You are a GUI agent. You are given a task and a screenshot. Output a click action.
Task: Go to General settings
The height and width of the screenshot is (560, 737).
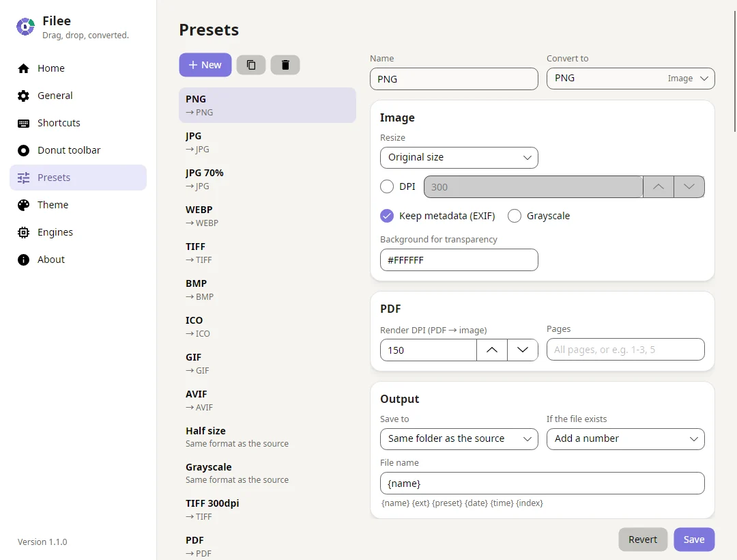pos(78,96)
